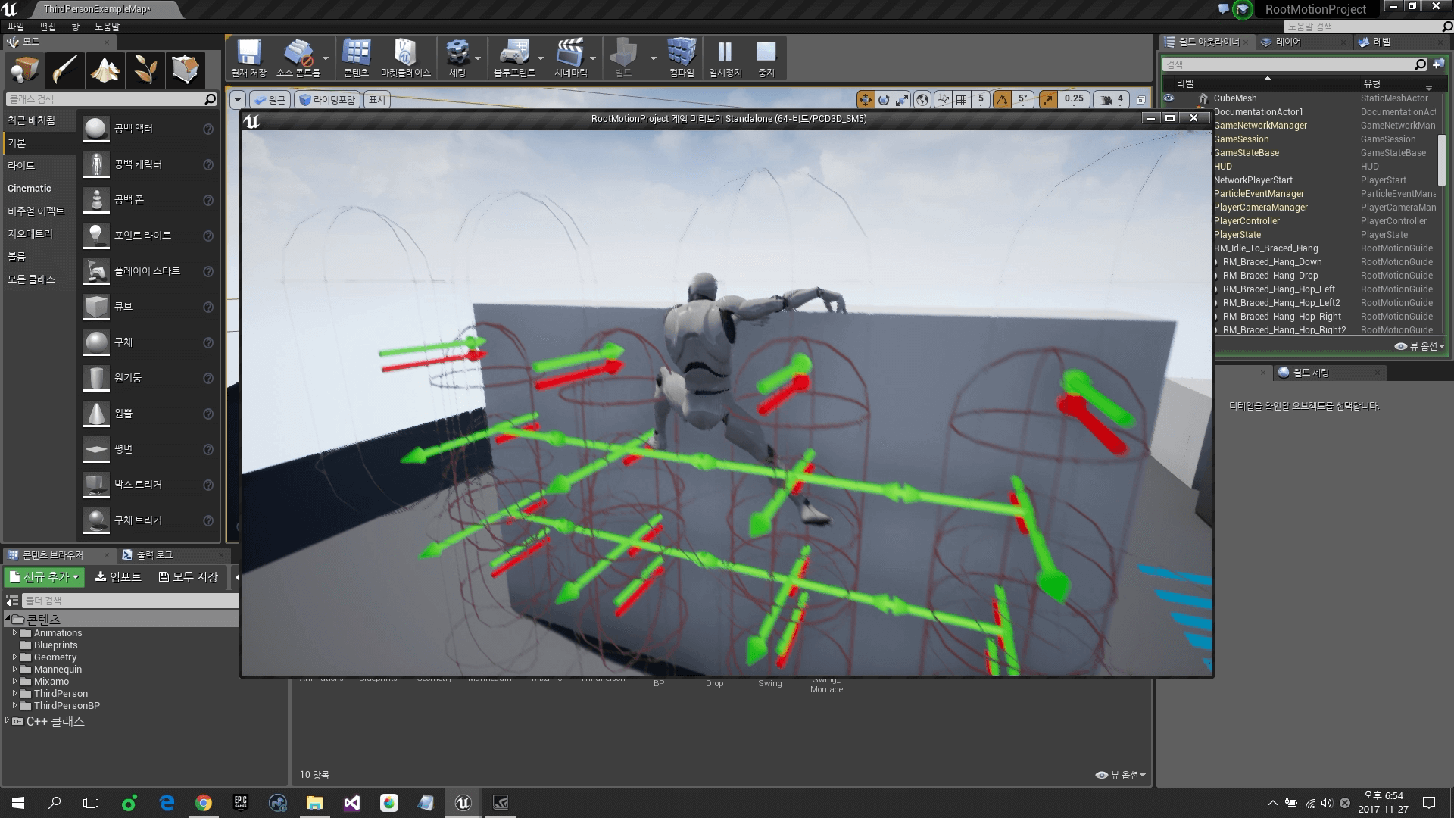Open the viewport options dropdown arrow
1454x818 pixels.
(238, 100)
